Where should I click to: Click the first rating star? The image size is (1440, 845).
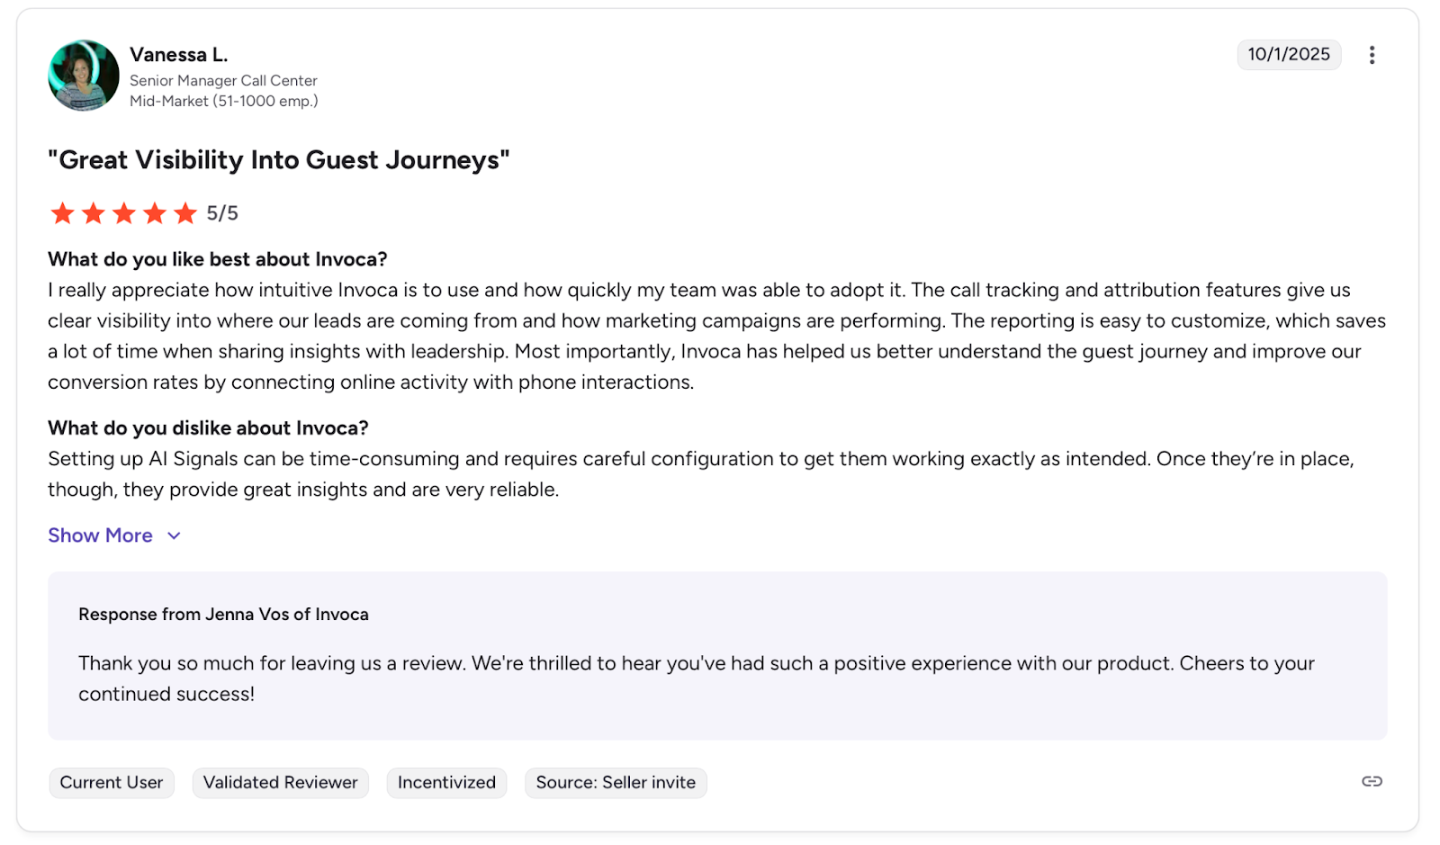tap(62, 213)
